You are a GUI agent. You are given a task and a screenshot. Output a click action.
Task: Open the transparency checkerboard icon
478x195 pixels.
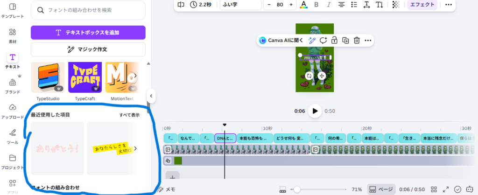tap(396, 5)
